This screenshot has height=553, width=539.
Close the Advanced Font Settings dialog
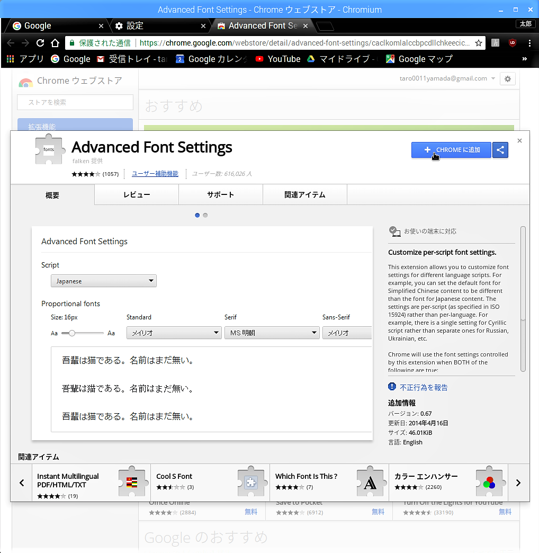pos(519,141)
